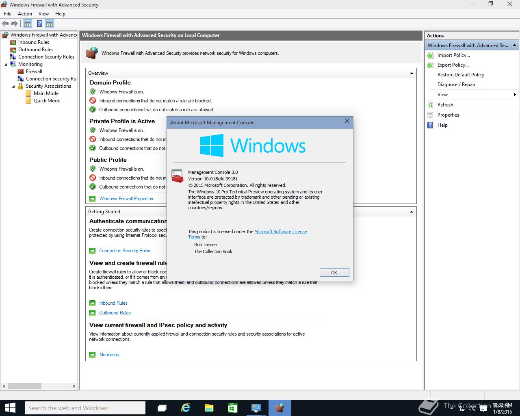
Task: Select the Main Mode folder
Action: 46,93
